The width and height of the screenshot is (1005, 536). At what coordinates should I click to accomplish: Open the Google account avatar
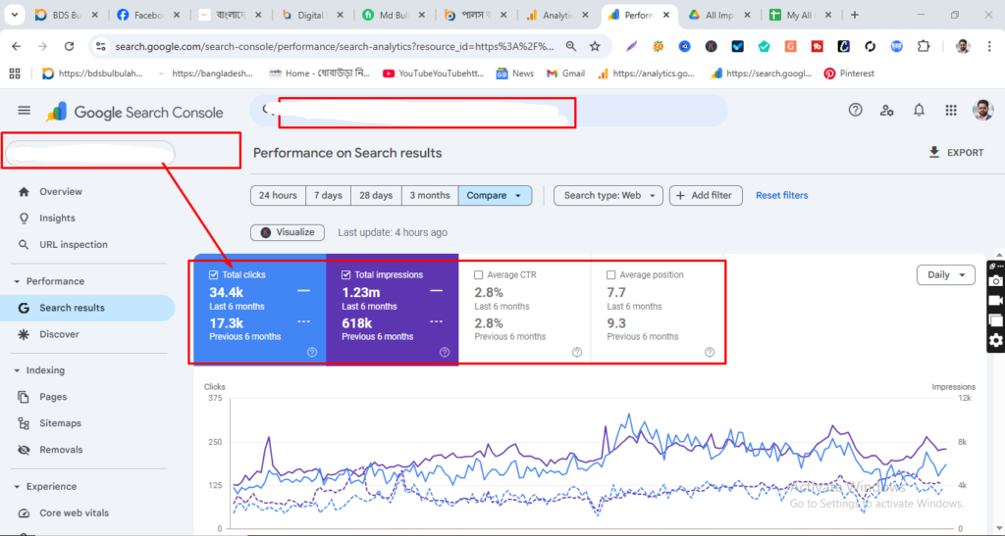(982, 110)
